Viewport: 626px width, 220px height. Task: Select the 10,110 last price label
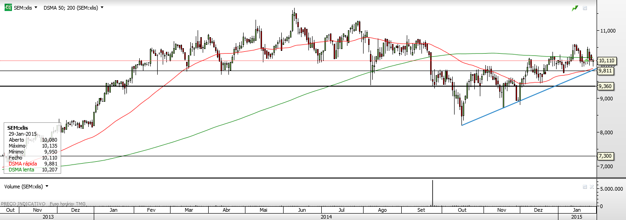607,60
